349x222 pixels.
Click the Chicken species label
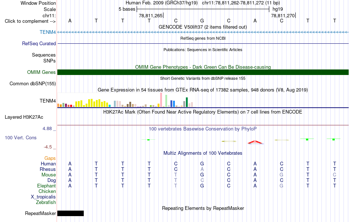(x=47, y=191)
